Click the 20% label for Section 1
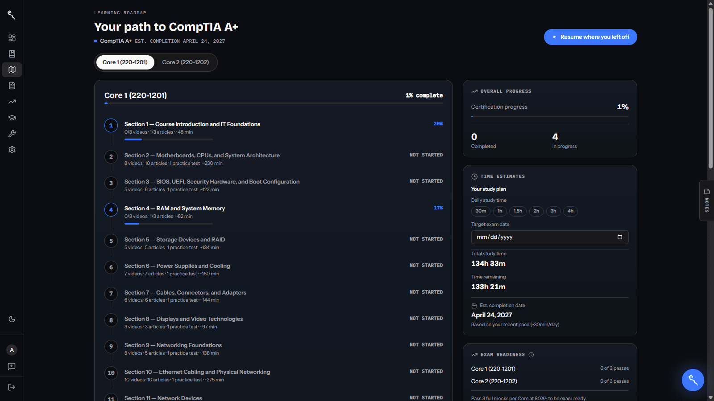 (x=438, y=124)
